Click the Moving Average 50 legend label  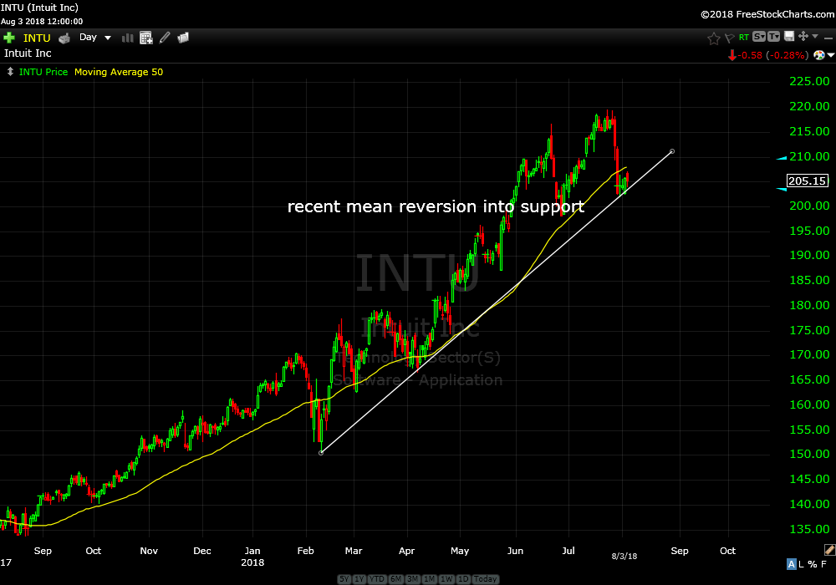tap(119, 72)
